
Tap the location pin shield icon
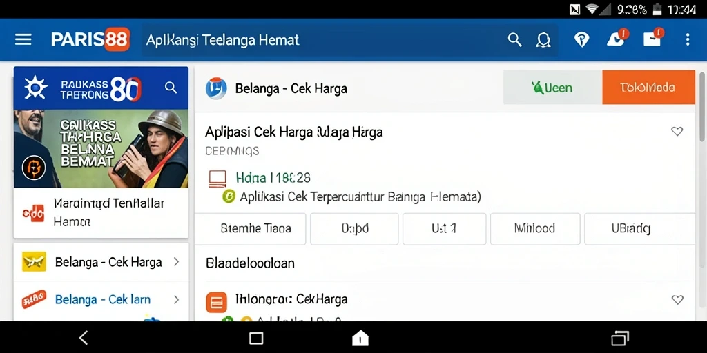coord(581,40)
